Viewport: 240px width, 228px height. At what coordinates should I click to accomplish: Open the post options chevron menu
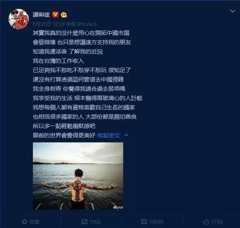click(x=233, y=11)
